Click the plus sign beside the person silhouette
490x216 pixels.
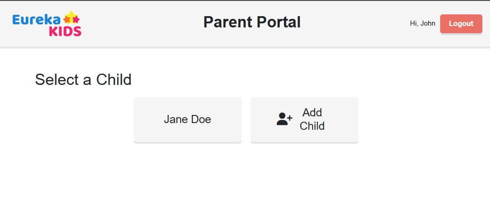pyautogui.click(x=289, y=118)
